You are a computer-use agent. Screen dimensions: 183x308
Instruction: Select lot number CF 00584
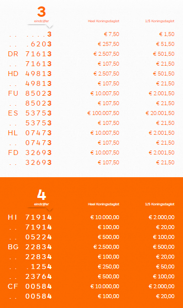click(x=30, y=286)
